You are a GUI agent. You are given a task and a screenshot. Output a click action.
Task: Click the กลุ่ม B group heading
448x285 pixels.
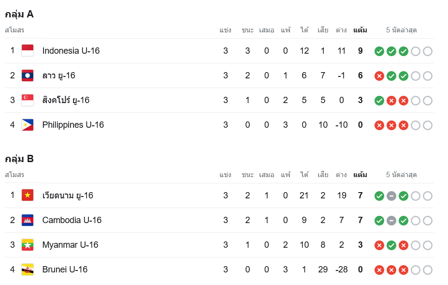pyautogui.click(x=19, y=159)
